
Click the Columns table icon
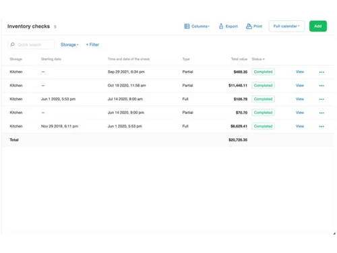187,26
